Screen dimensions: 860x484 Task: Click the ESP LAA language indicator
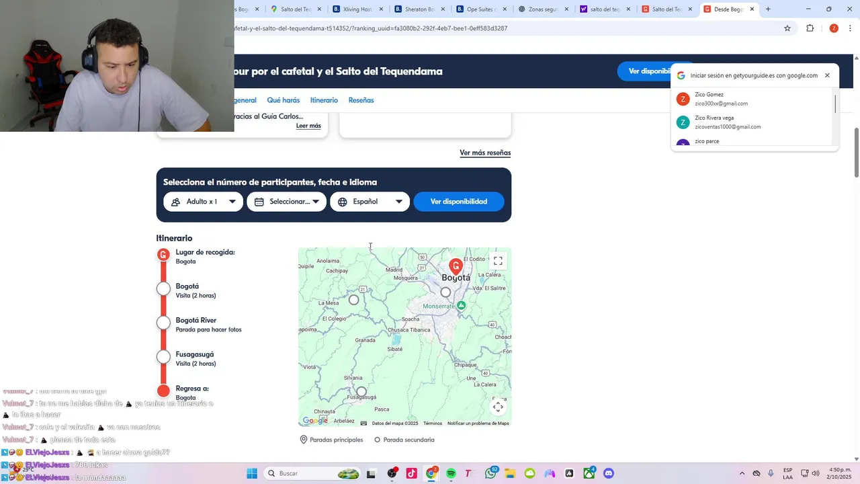[787, 473]
